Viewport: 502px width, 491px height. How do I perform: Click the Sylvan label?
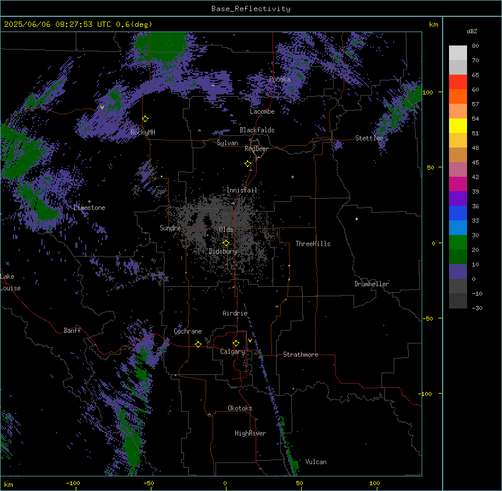click(x=227, y=143)
